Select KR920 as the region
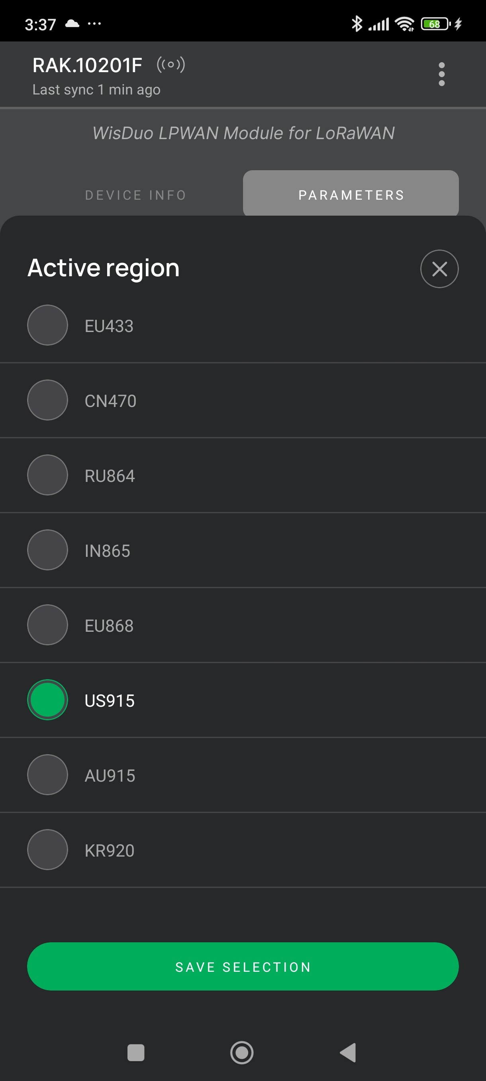 pyautogui.click(x=47, y=850)
